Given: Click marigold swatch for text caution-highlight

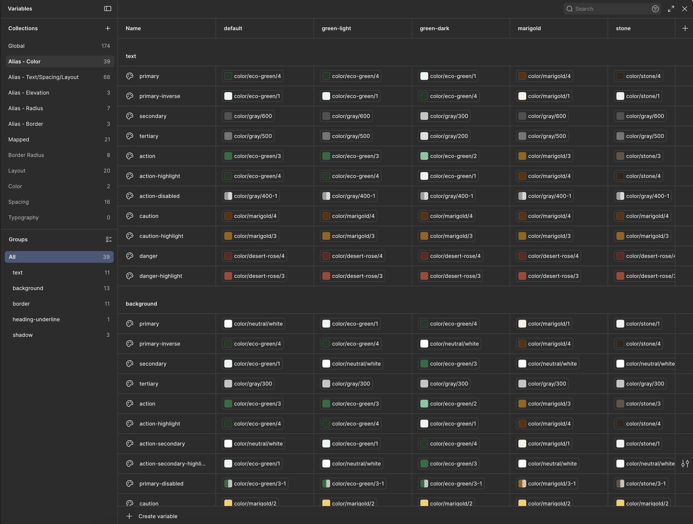Looking at the screenshot, I should [522, 236].
